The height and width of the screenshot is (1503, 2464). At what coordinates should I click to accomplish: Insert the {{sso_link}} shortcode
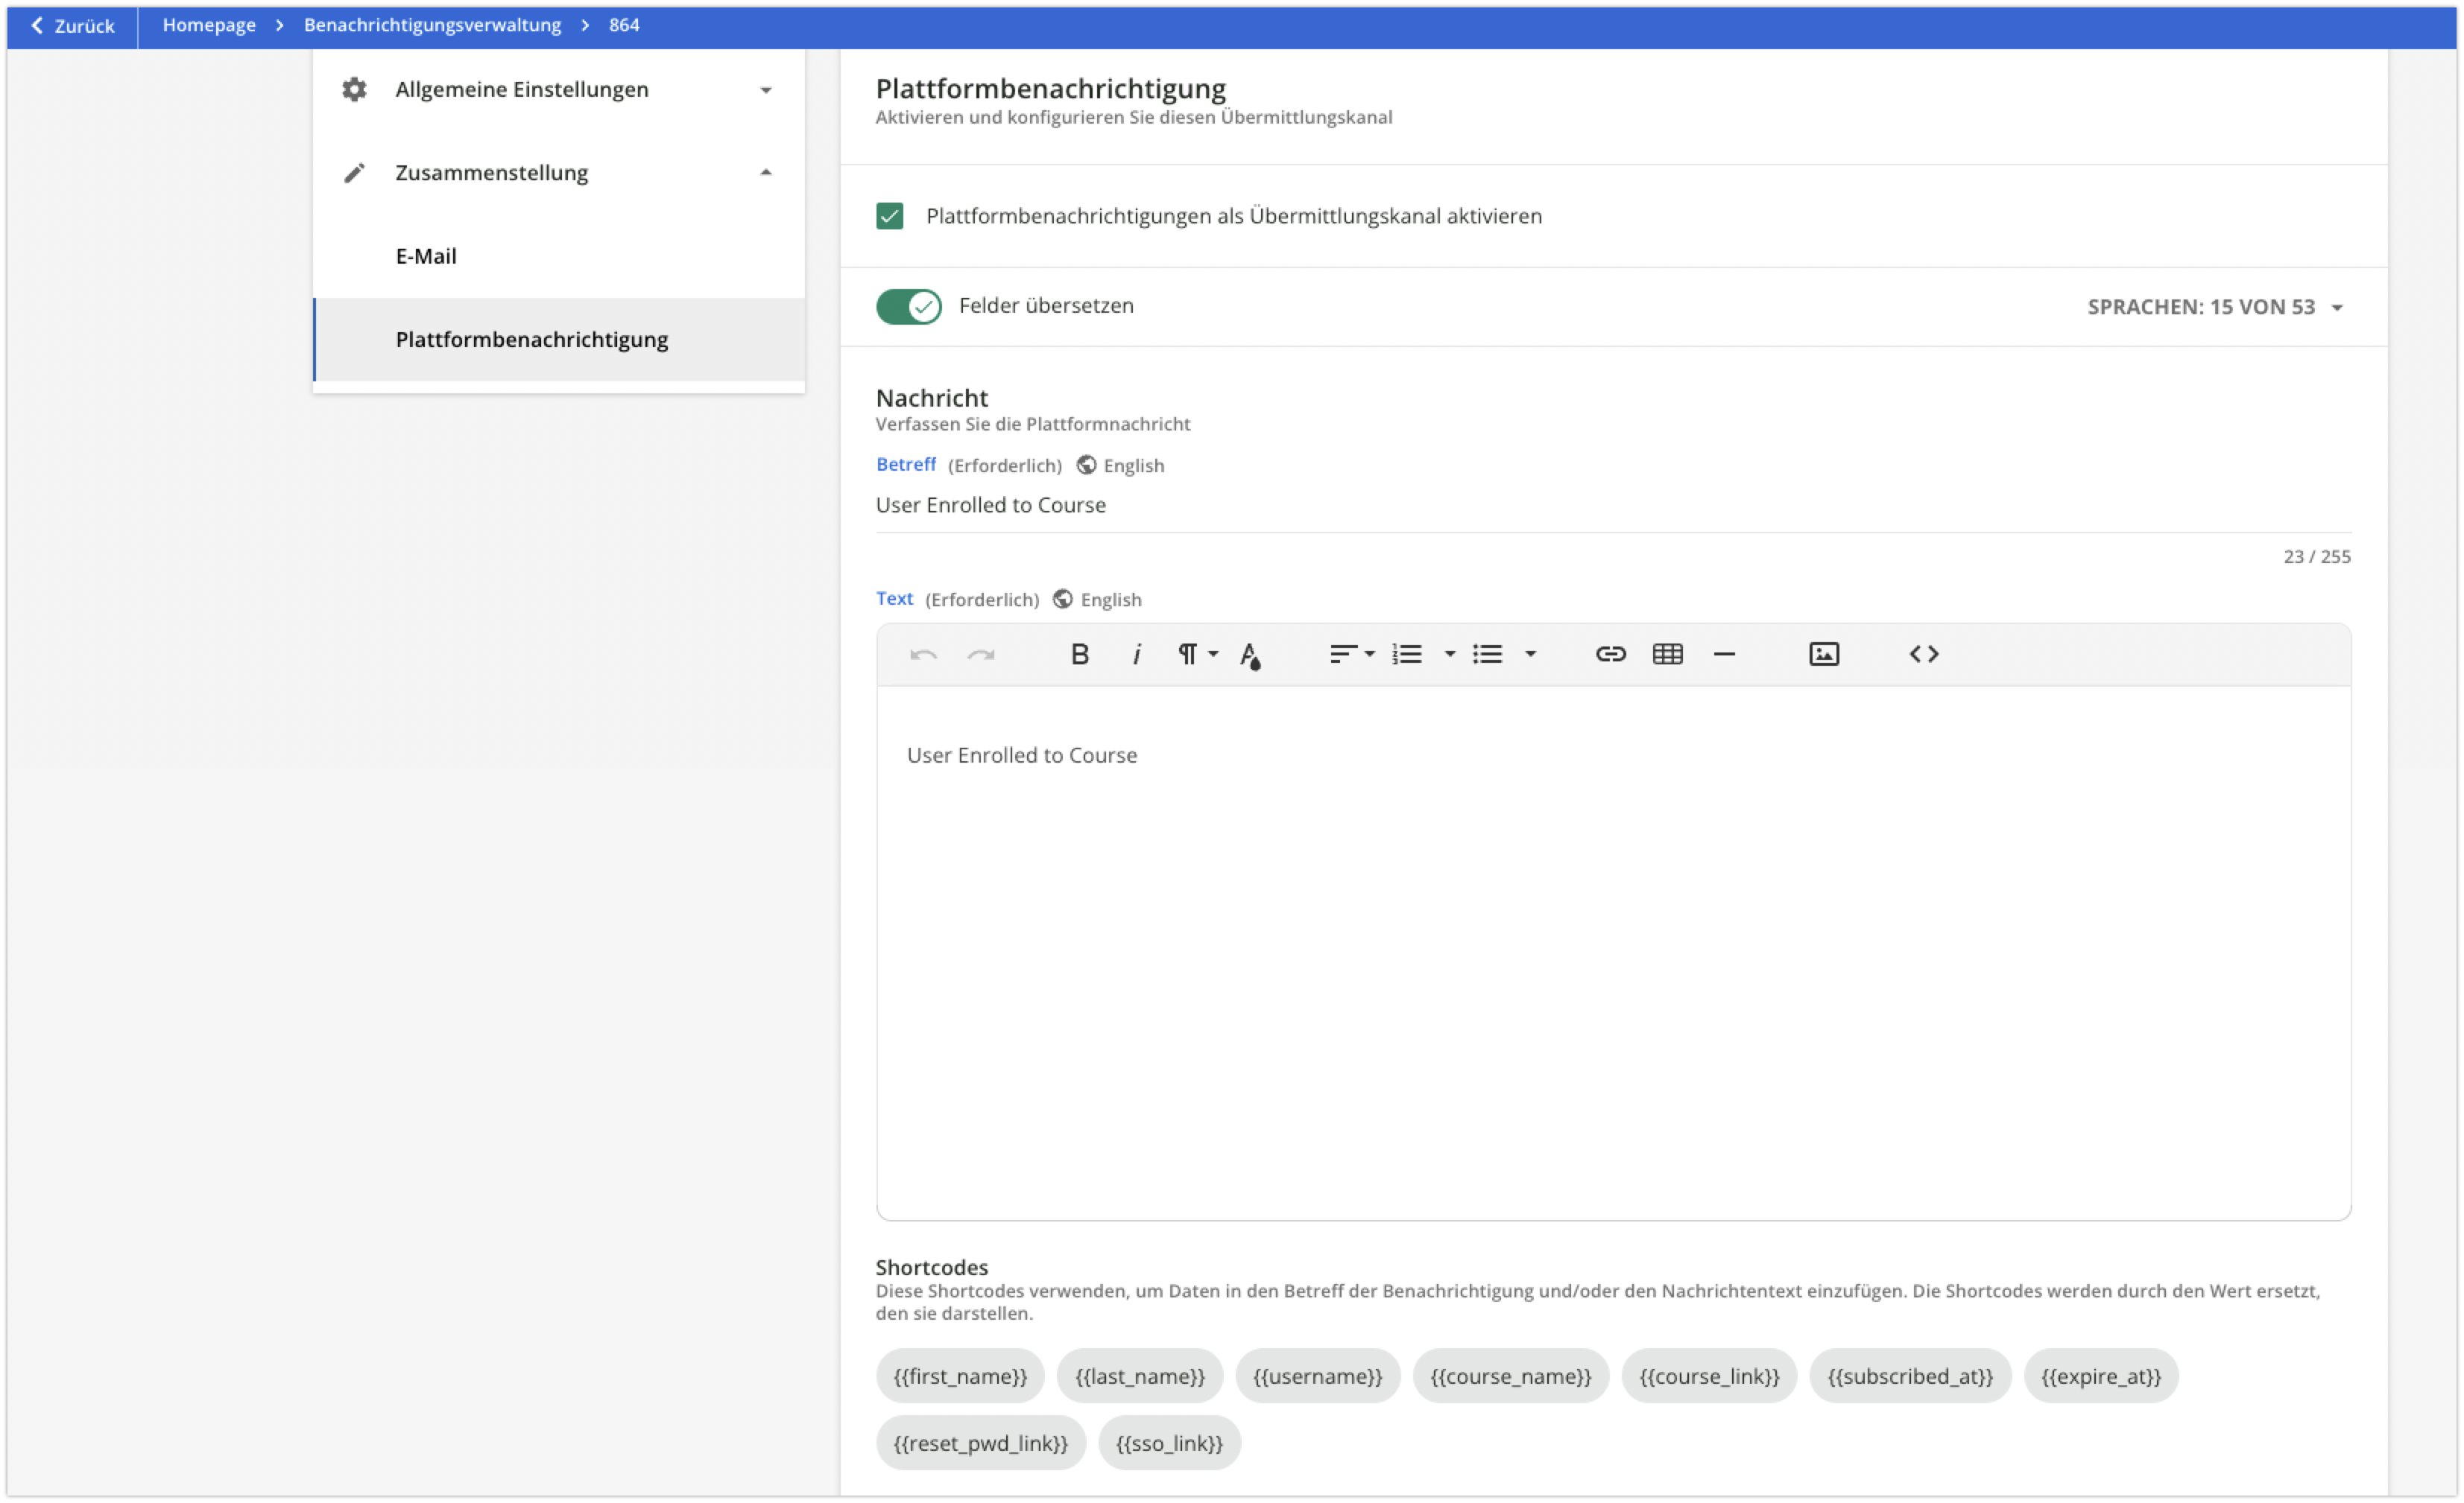[x=1169, y=1443]
